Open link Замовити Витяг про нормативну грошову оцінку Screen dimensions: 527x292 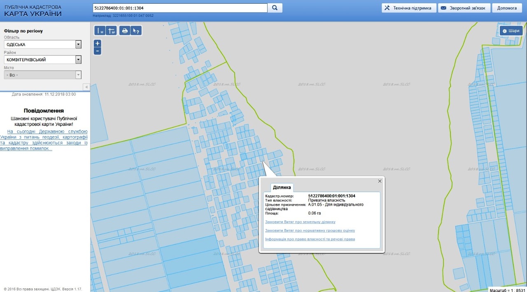tap(310, 230)
